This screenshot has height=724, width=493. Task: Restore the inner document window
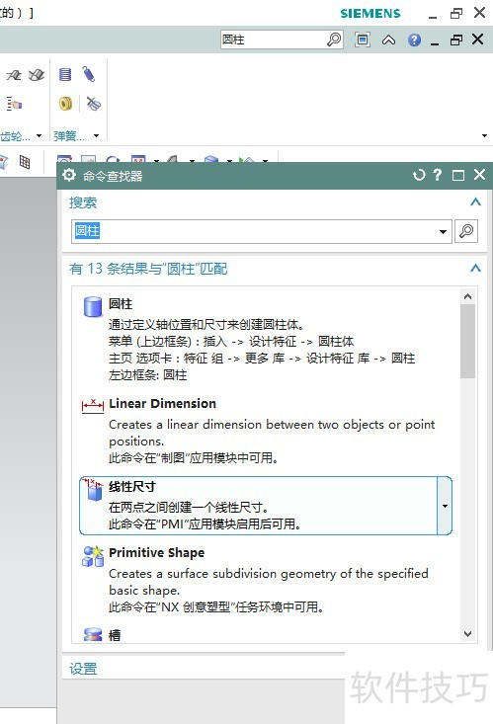(456, 40)
